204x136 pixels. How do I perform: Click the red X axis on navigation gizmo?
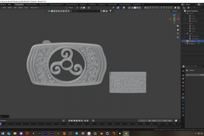tap(178, 19)
